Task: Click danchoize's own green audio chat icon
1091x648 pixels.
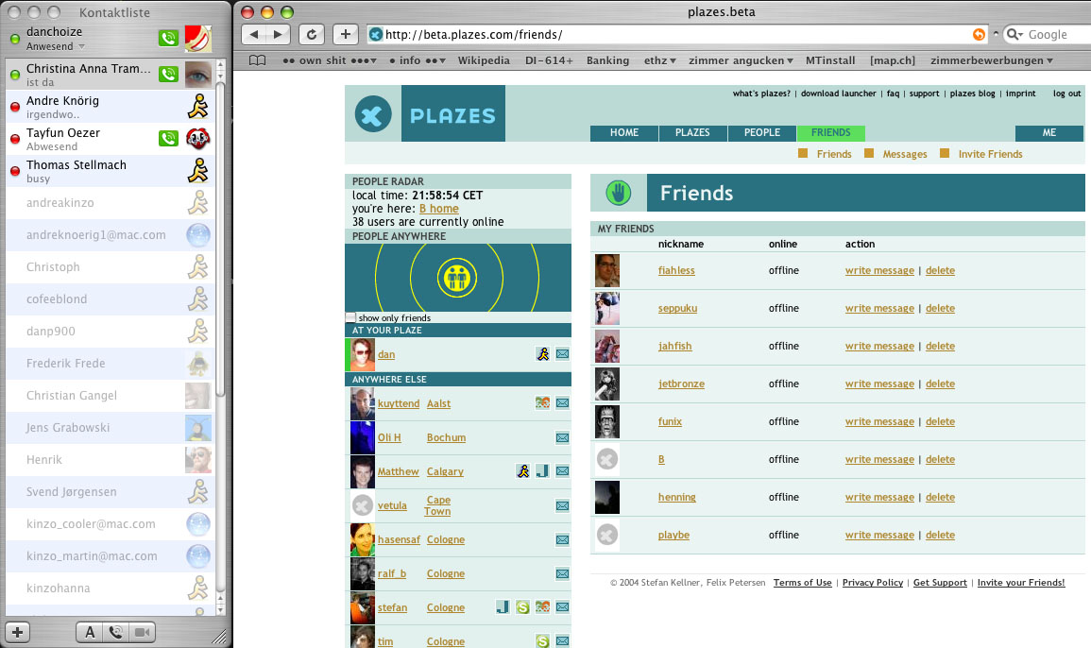Action: pyautogui.click(x=168, y=39)
